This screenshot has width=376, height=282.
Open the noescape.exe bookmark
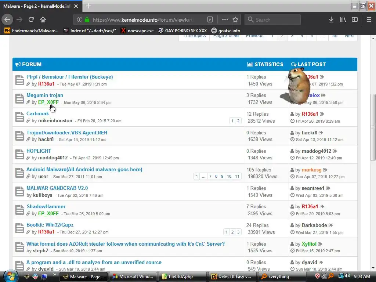[x=137, y=31]
